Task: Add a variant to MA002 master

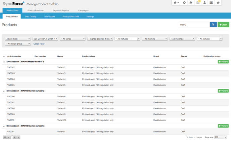Action: (223, 91)
